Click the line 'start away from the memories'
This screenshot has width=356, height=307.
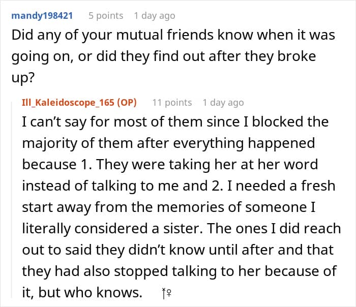coord(169,207)
